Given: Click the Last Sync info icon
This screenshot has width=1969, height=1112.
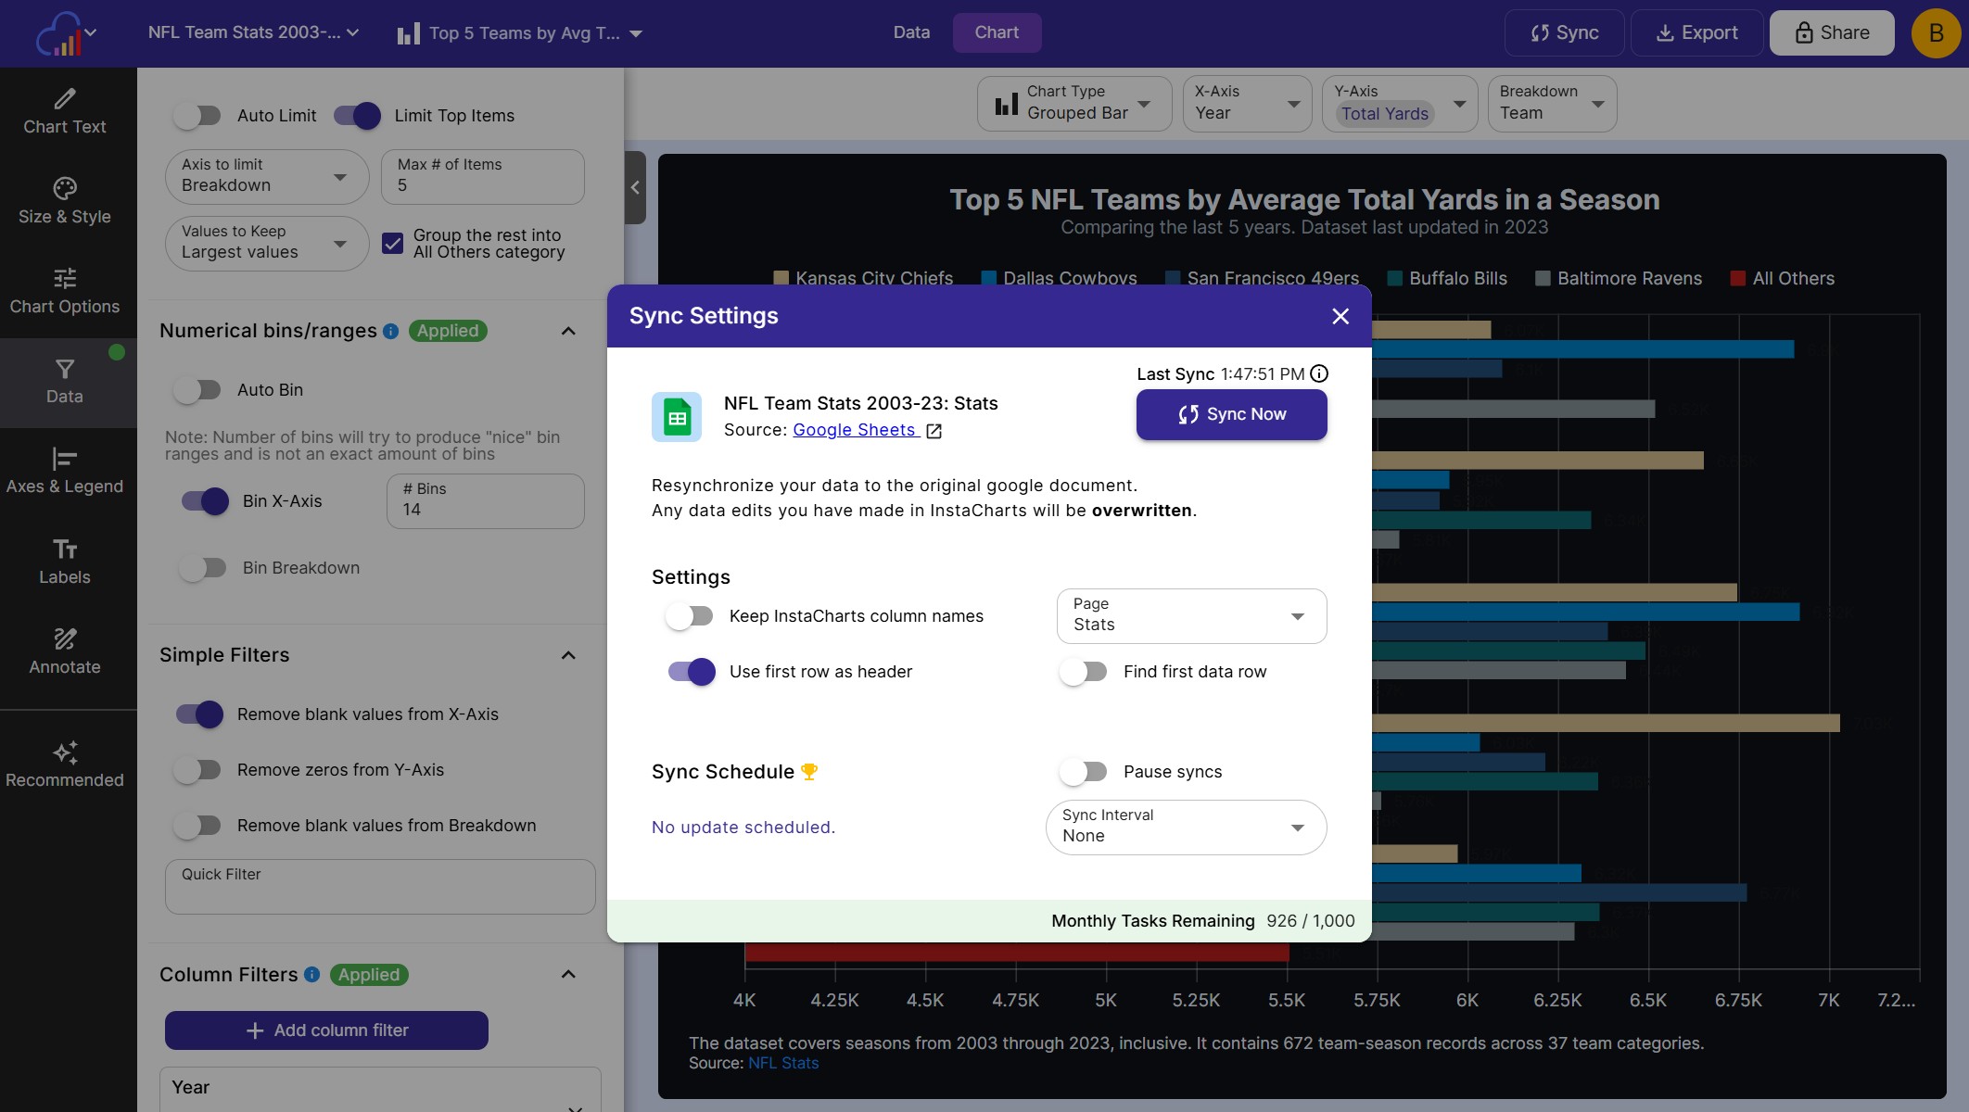Looking at the screenshot, I should point(1319,373).
